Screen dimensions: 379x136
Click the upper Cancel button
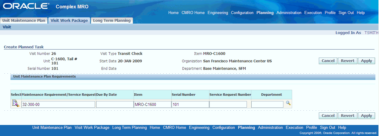click(x=328, y=61)
